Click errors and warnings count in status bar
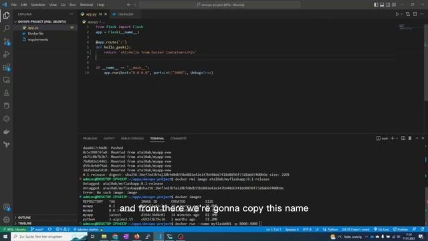 pyautogui.click(x=63, y=229)
